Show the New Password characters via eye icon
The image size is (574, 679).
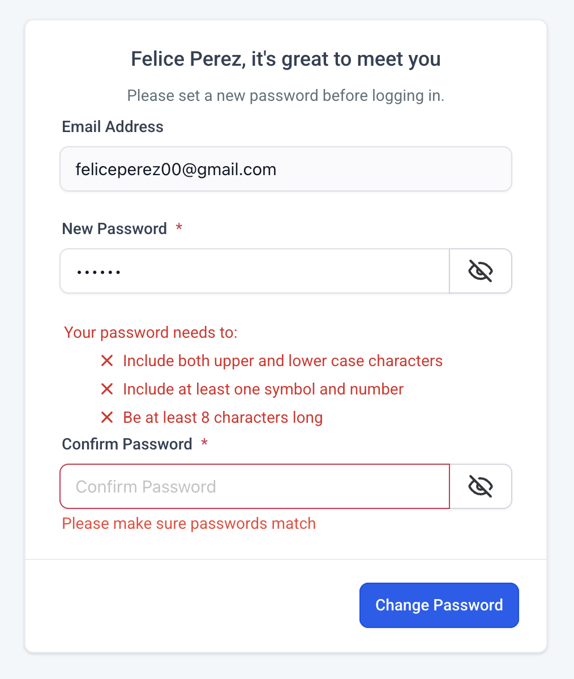(481, 271)
